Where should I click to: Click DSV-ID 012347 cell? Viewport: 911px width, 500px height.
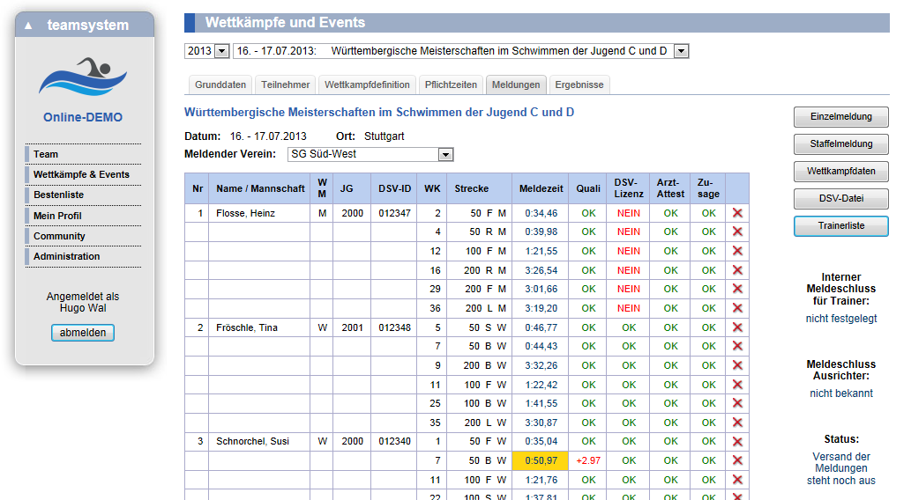click(x=394, y=213)
